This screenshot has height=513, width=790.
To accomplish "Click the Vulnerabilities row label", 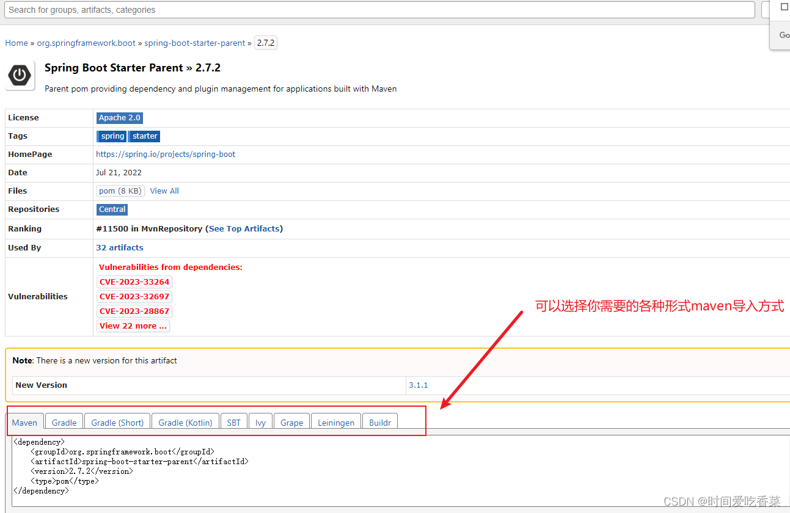I will (x=38, y=296).
